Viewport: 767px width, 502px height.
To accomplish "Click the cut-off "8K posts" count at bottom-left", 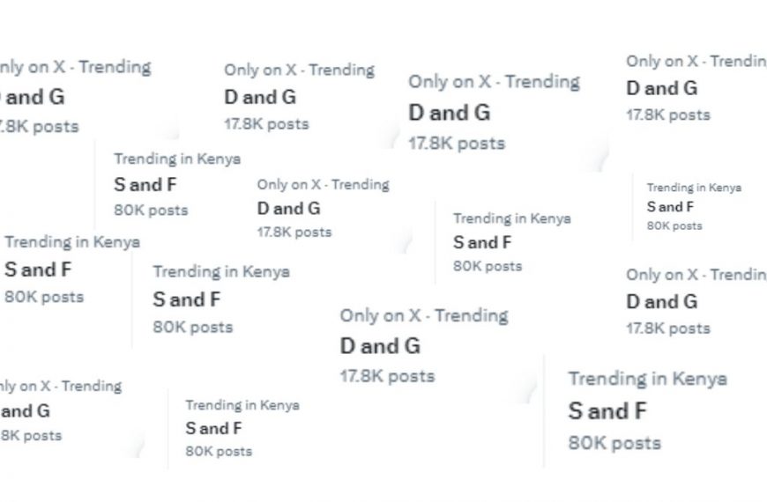I will tap(31, 435).
